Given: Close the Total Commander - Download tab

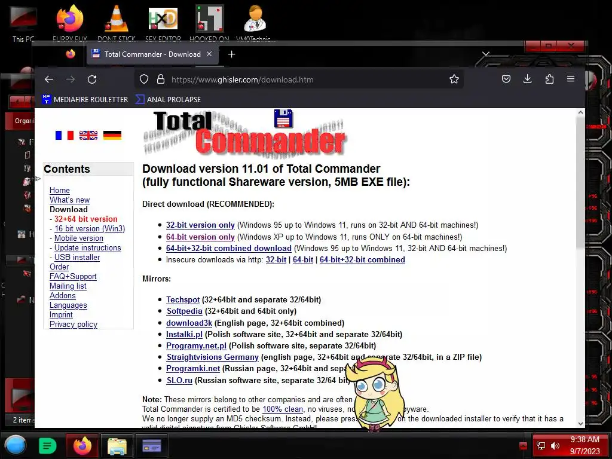Looking at the screenshot, I should point(209,54).
